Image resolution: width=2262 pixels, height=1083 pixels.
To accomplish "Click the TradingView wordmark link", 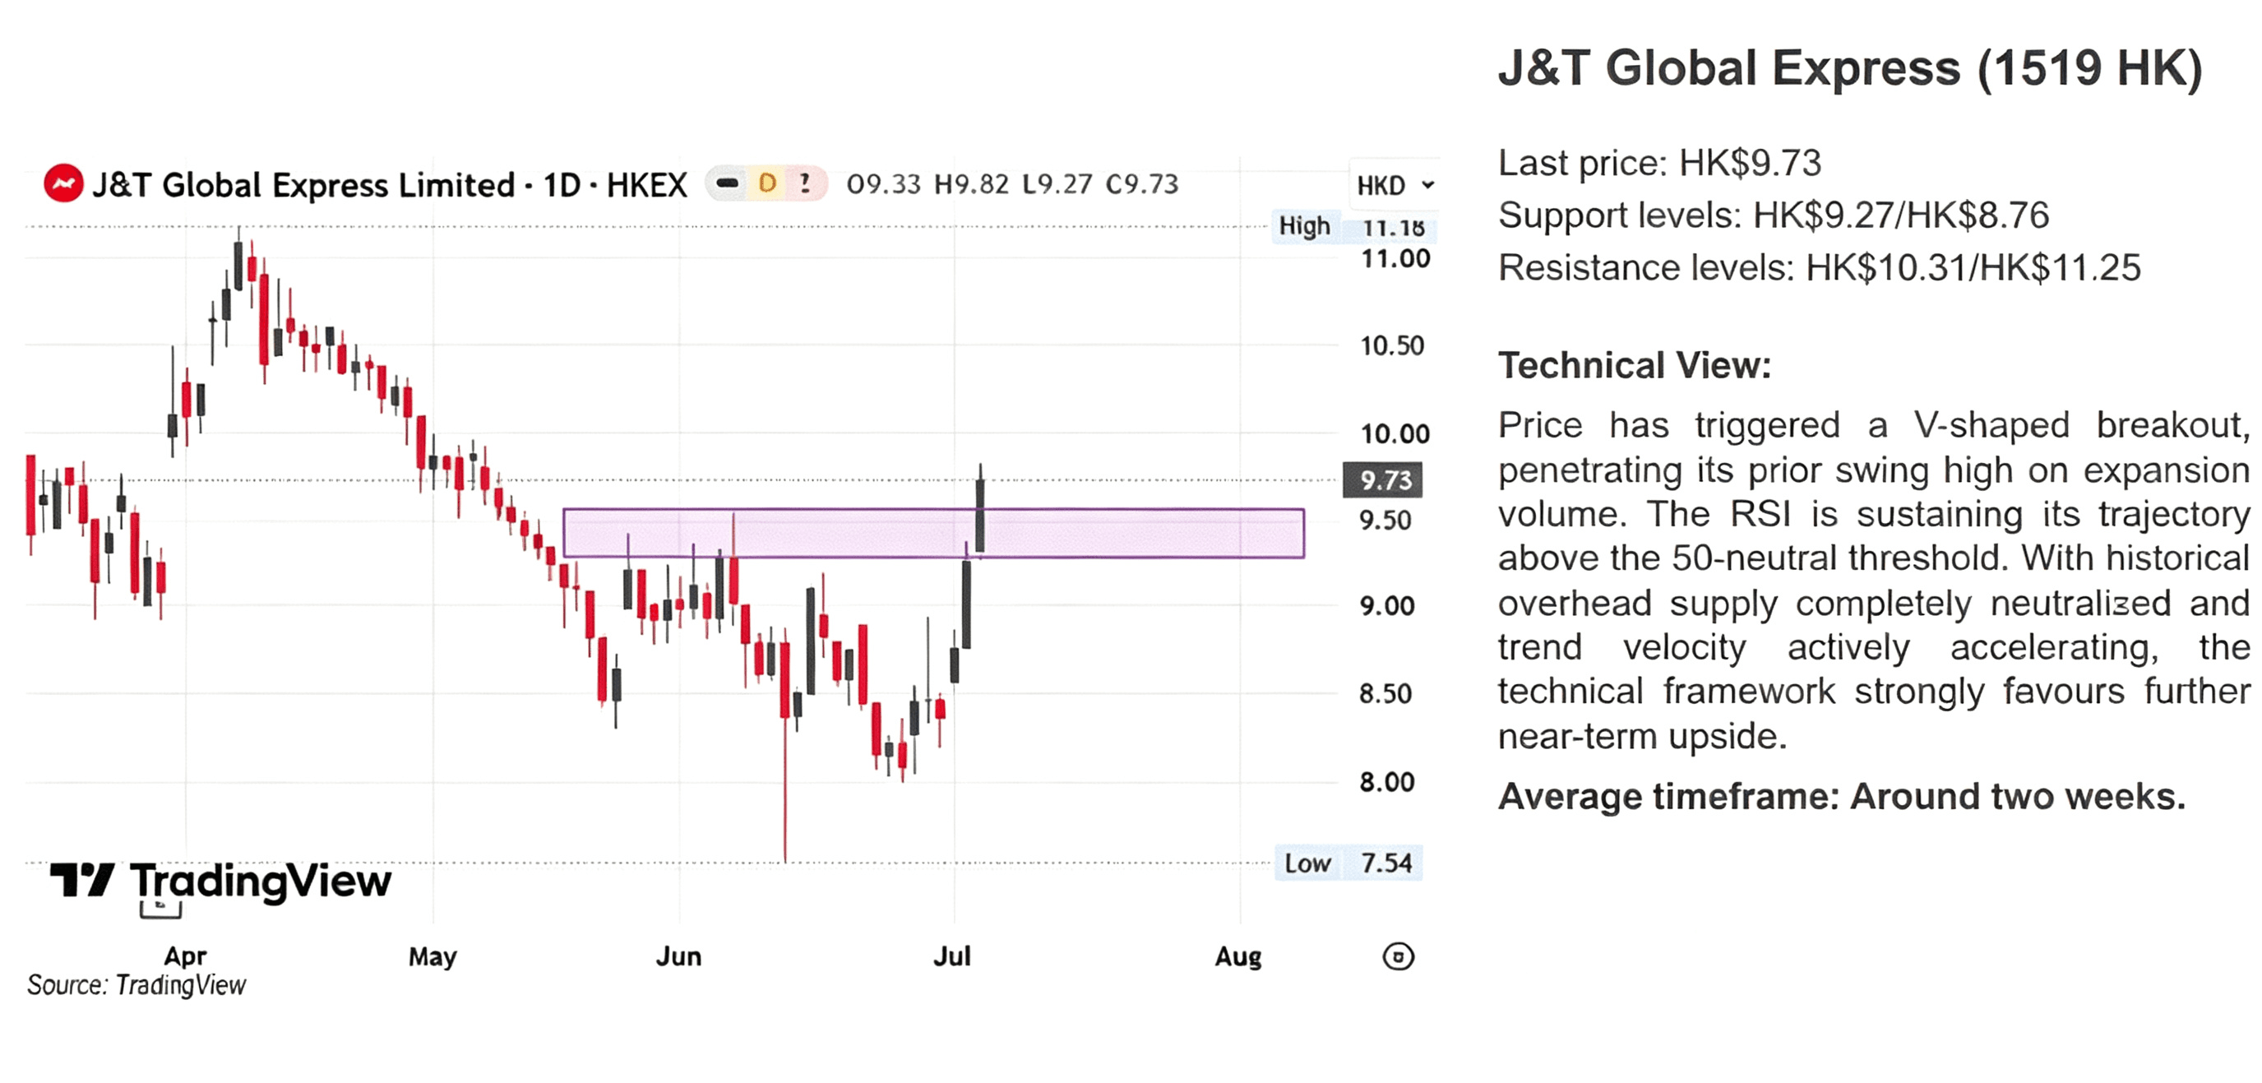I will pos(260,881).
